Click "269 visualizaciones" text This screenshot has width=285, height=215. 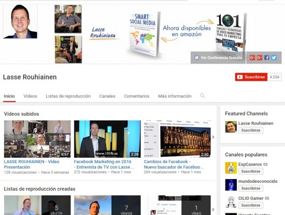(x=160, y=172)
